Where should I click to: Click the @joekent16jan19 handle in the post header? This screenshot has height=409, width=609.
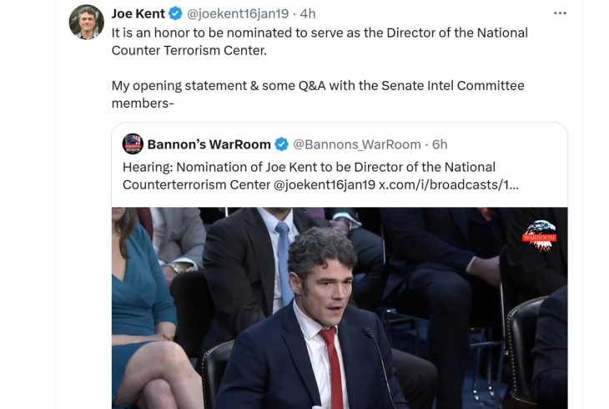pos(238,13)
